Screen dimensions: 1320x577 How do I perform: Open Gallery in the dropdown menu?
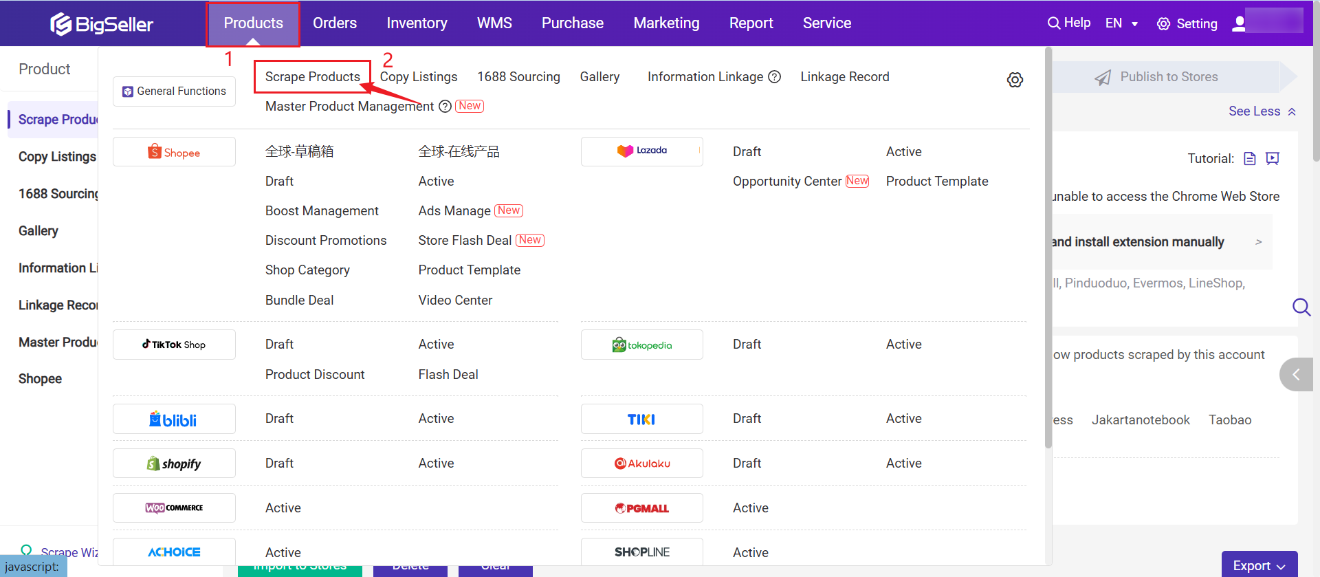599,77
